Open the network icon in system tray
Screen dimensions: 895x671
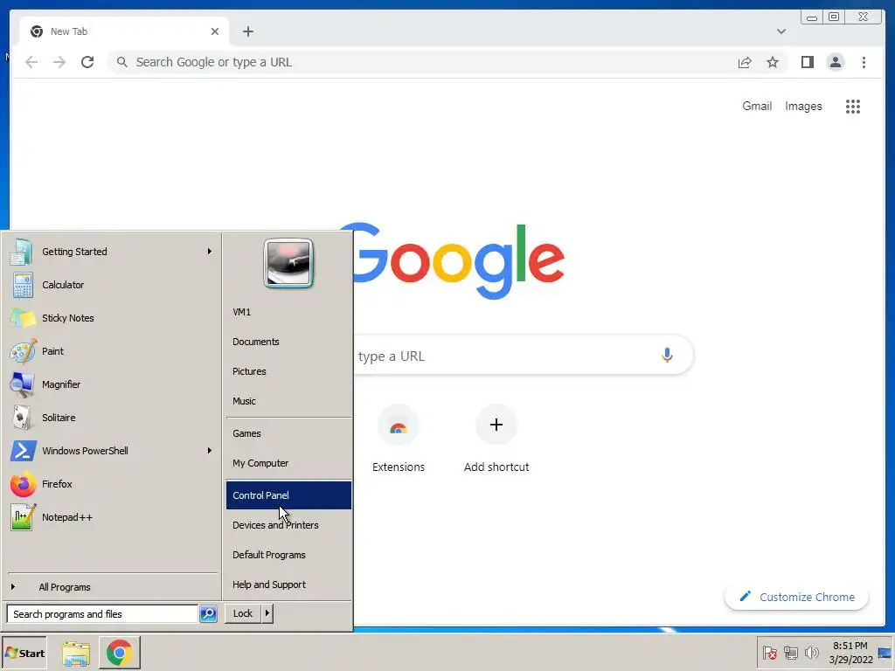click(790, 653)
